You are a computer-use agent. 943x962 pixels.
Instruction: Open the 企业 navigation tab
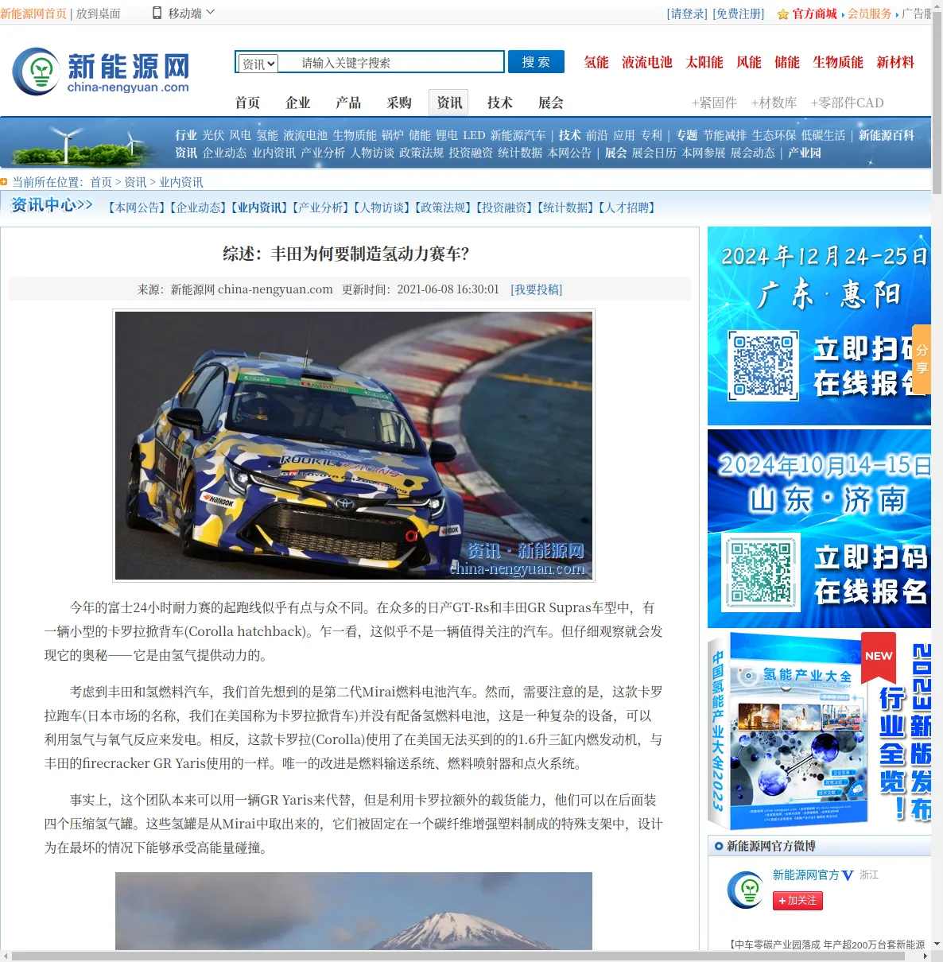coord(298,103)
